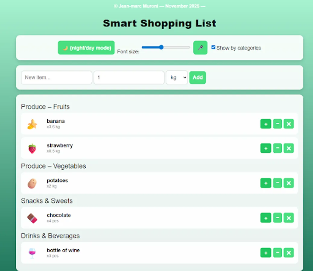Click the Produce – Fruits section header

45,107
